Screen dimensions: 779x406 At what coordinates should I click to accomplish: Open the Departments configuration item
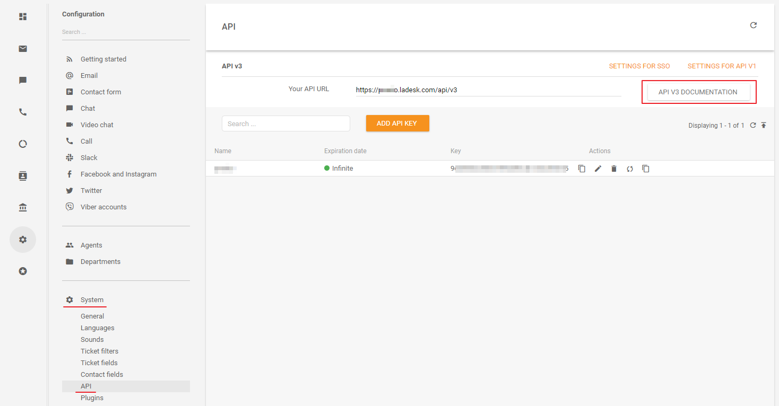tap(100, 262)
